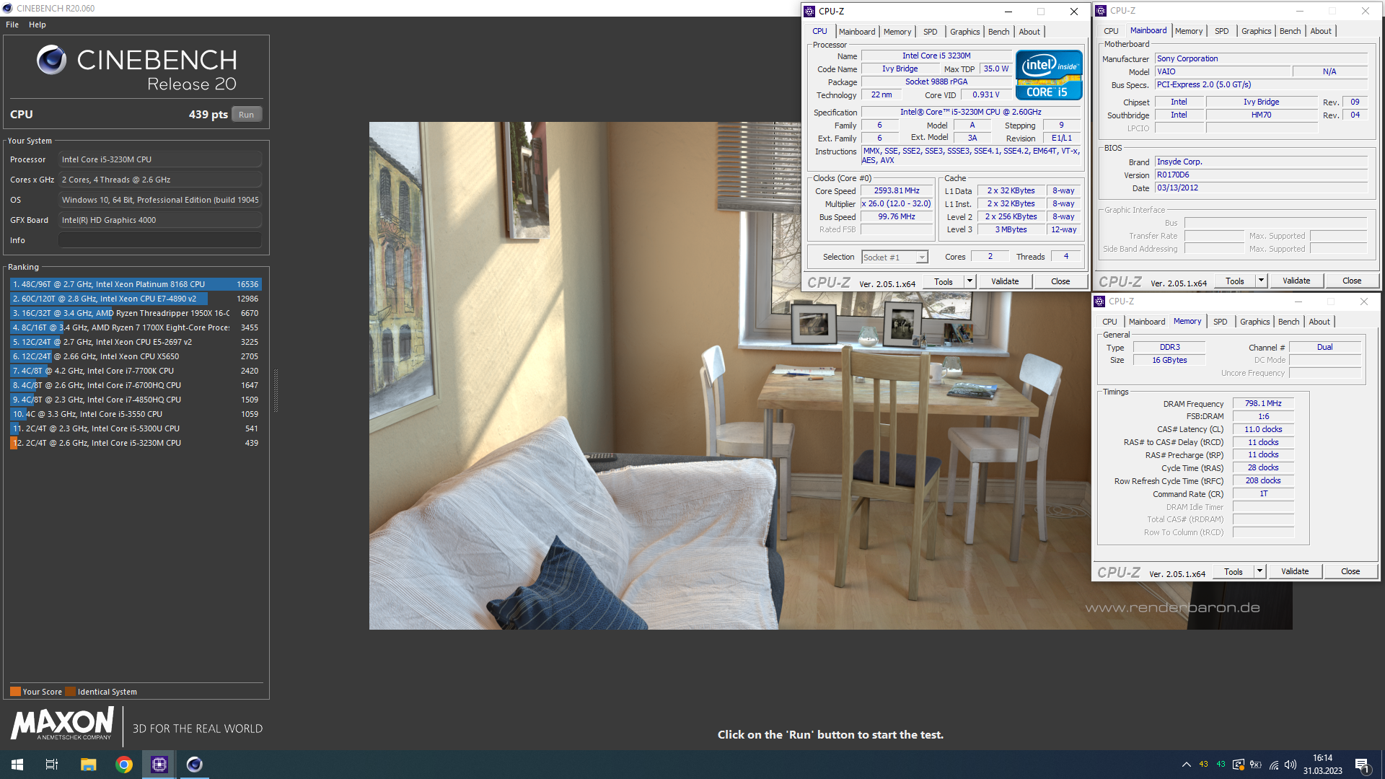Click the Processor field Intel Core i5-3230M CPU
Viewport: 1385px width, 779px height.
click(x=160, y=159)
